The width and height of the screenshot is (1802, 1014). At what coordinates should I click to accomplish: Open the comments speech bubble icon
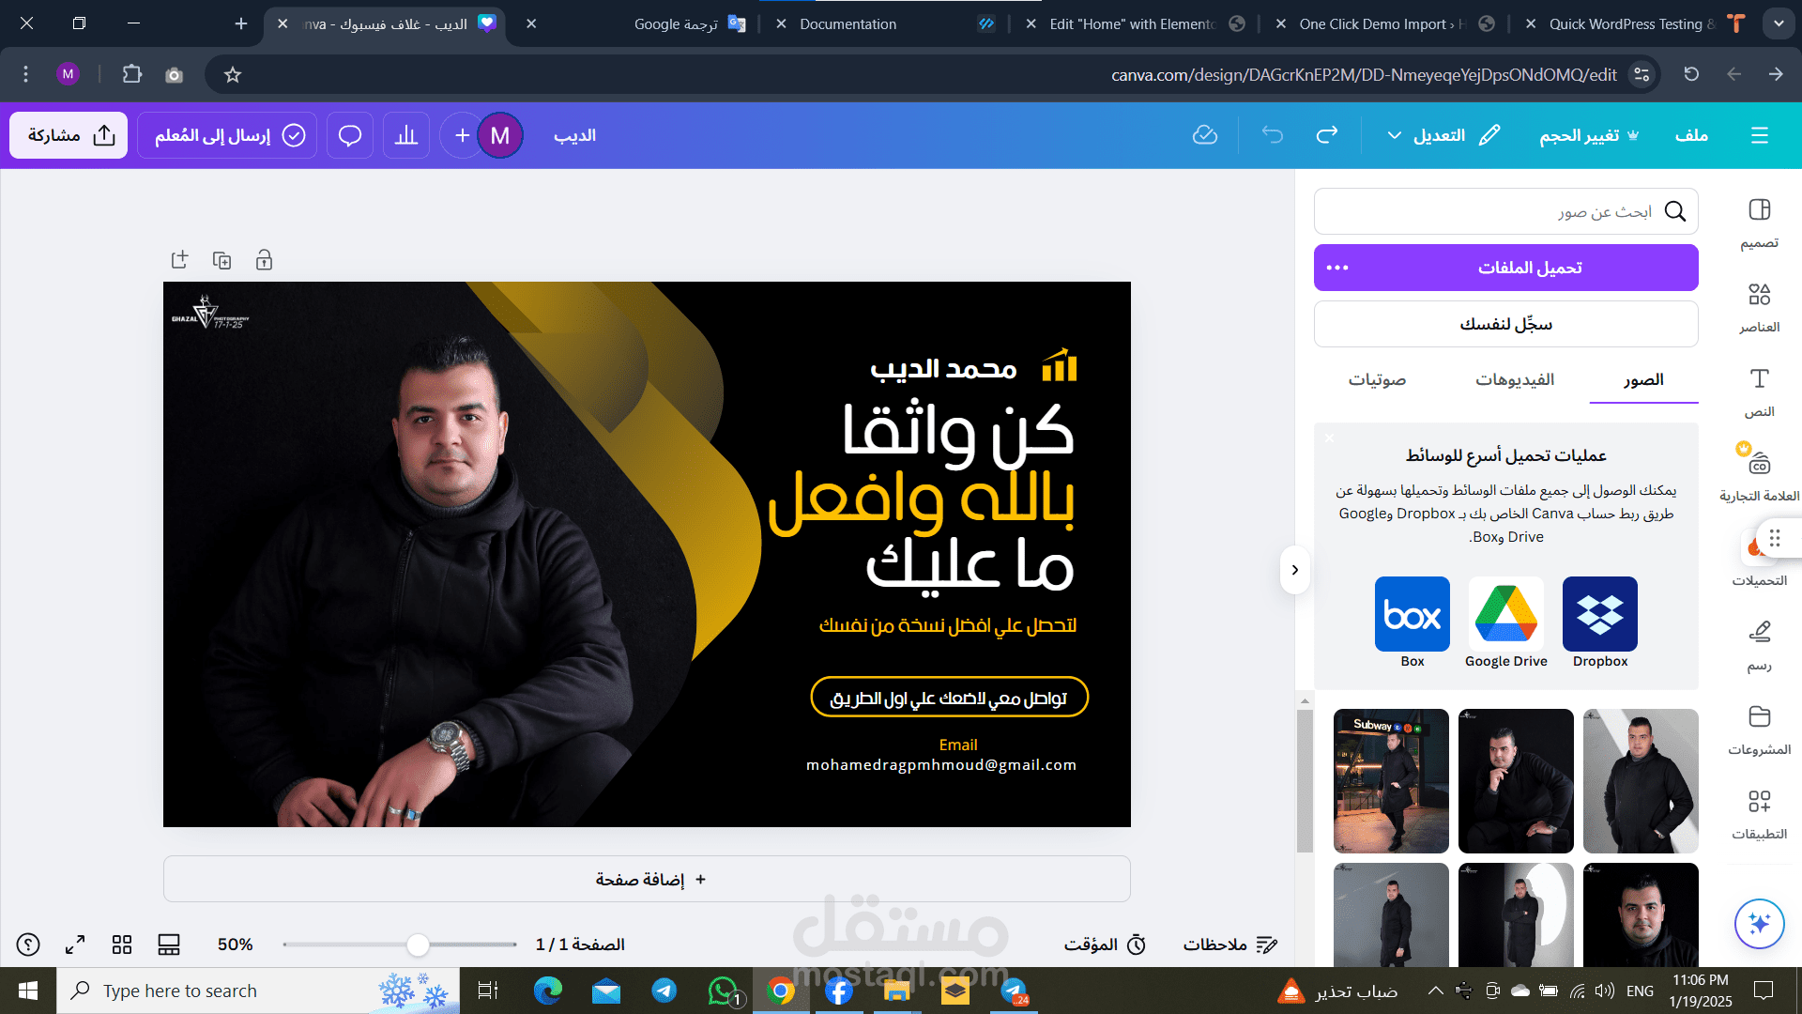[350, 135]
